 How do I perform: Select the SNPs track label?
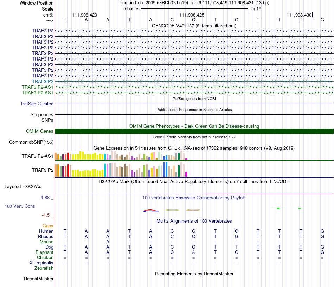pos(47,120)
